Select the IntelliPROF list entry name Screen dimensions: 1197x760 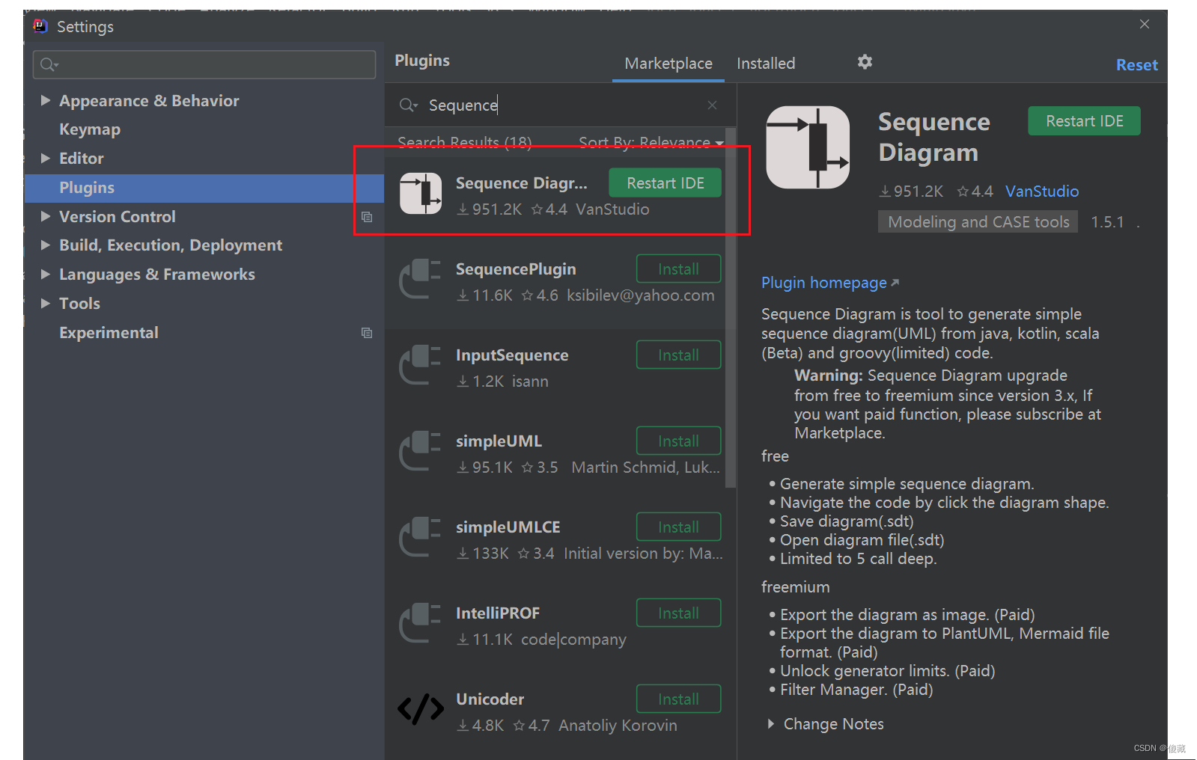pyautogui.click(x=497, y=613)
